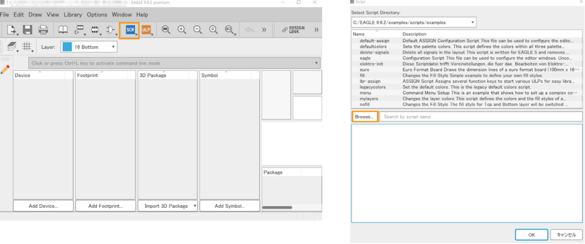Viewport: 585px width, 244px height.
Task: Select the elektro-init script row
Action: 466,64
